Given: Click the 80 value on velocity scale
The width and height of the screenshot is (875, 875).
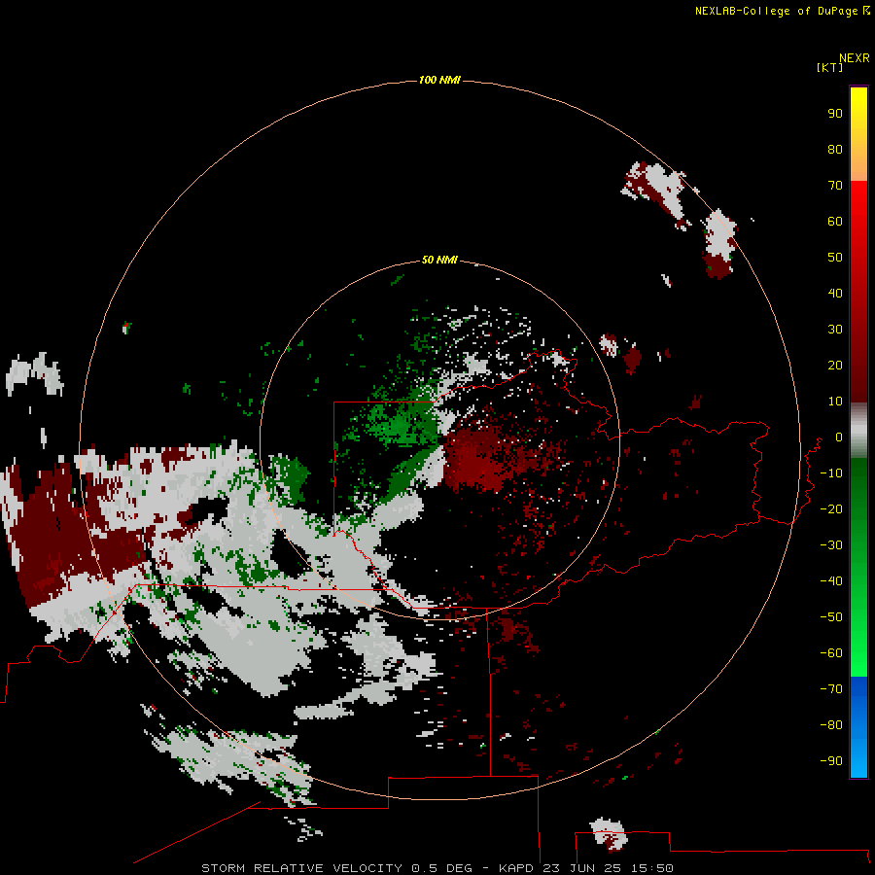Looking at the screenshot, I should point(835,149).
